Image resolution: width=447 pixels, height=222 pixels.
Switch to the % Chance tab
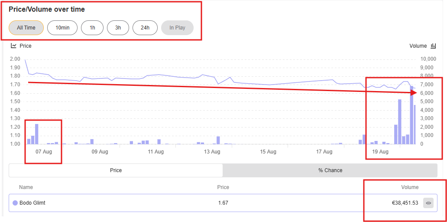330,170
